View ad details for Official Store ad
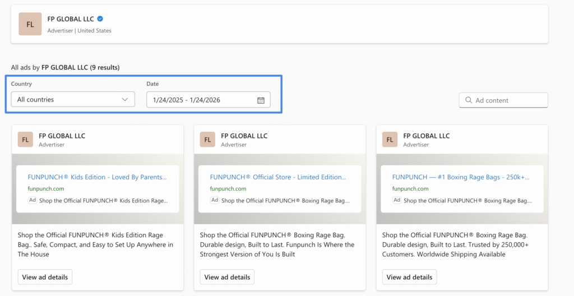This screenshot has width=574, height=296. tap(227, 277)
